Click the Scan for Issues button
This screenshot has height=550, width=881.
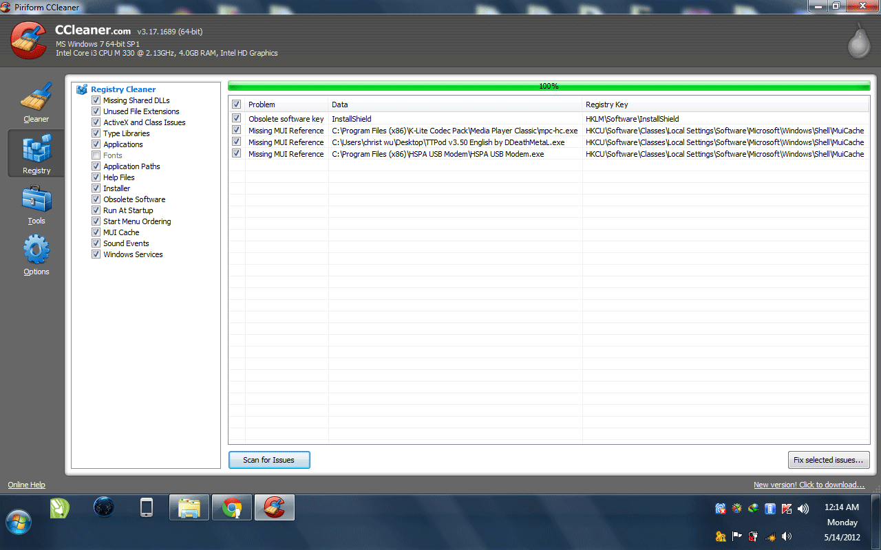(x=269, y=460)
